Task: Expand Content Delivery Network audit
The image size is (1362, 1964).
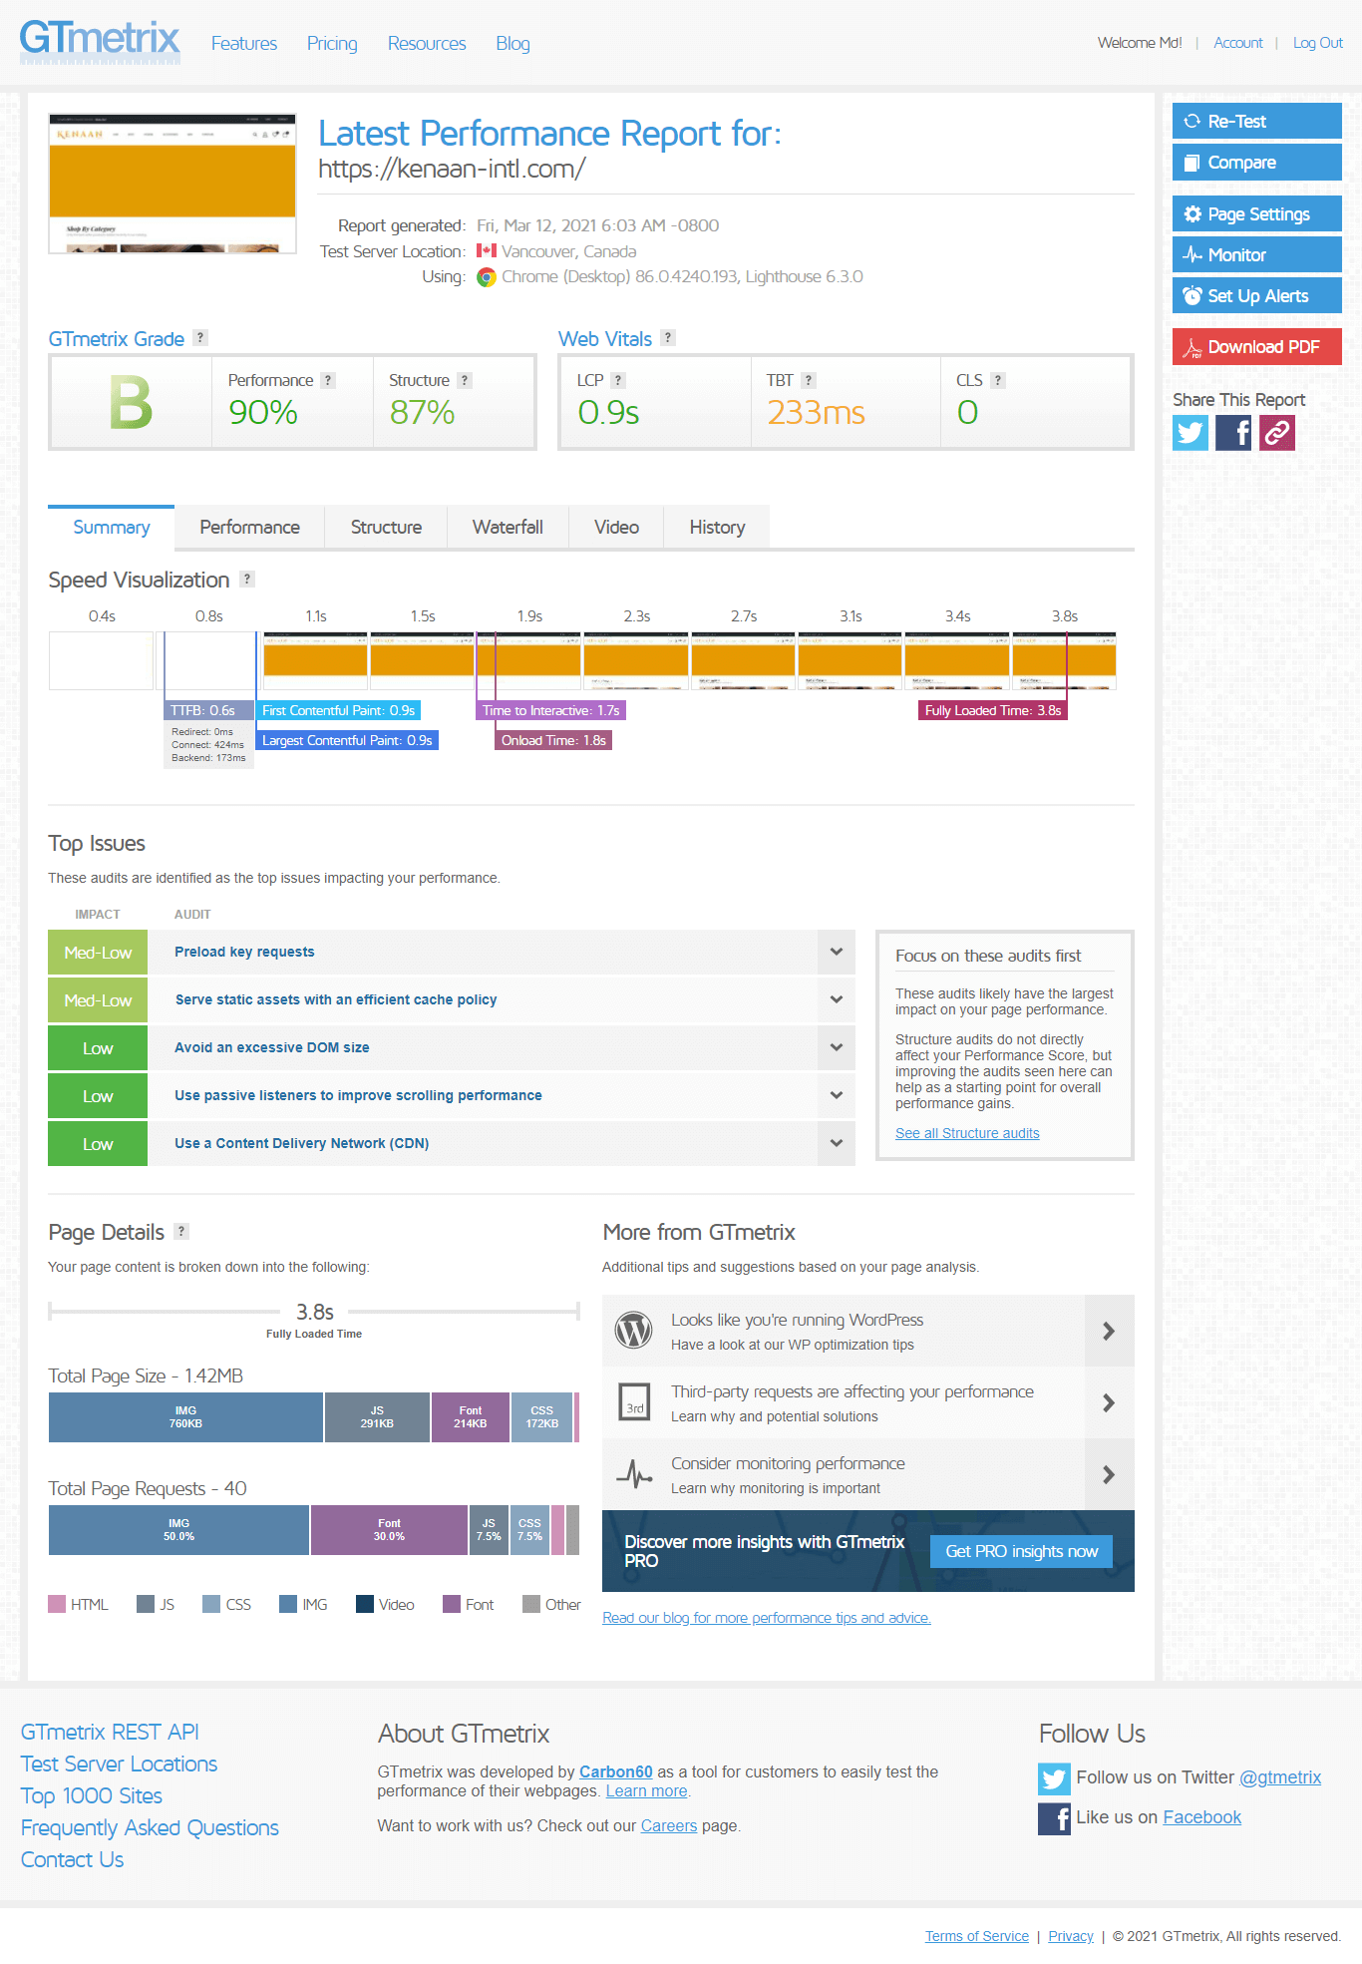Action: click(837, 1143)
